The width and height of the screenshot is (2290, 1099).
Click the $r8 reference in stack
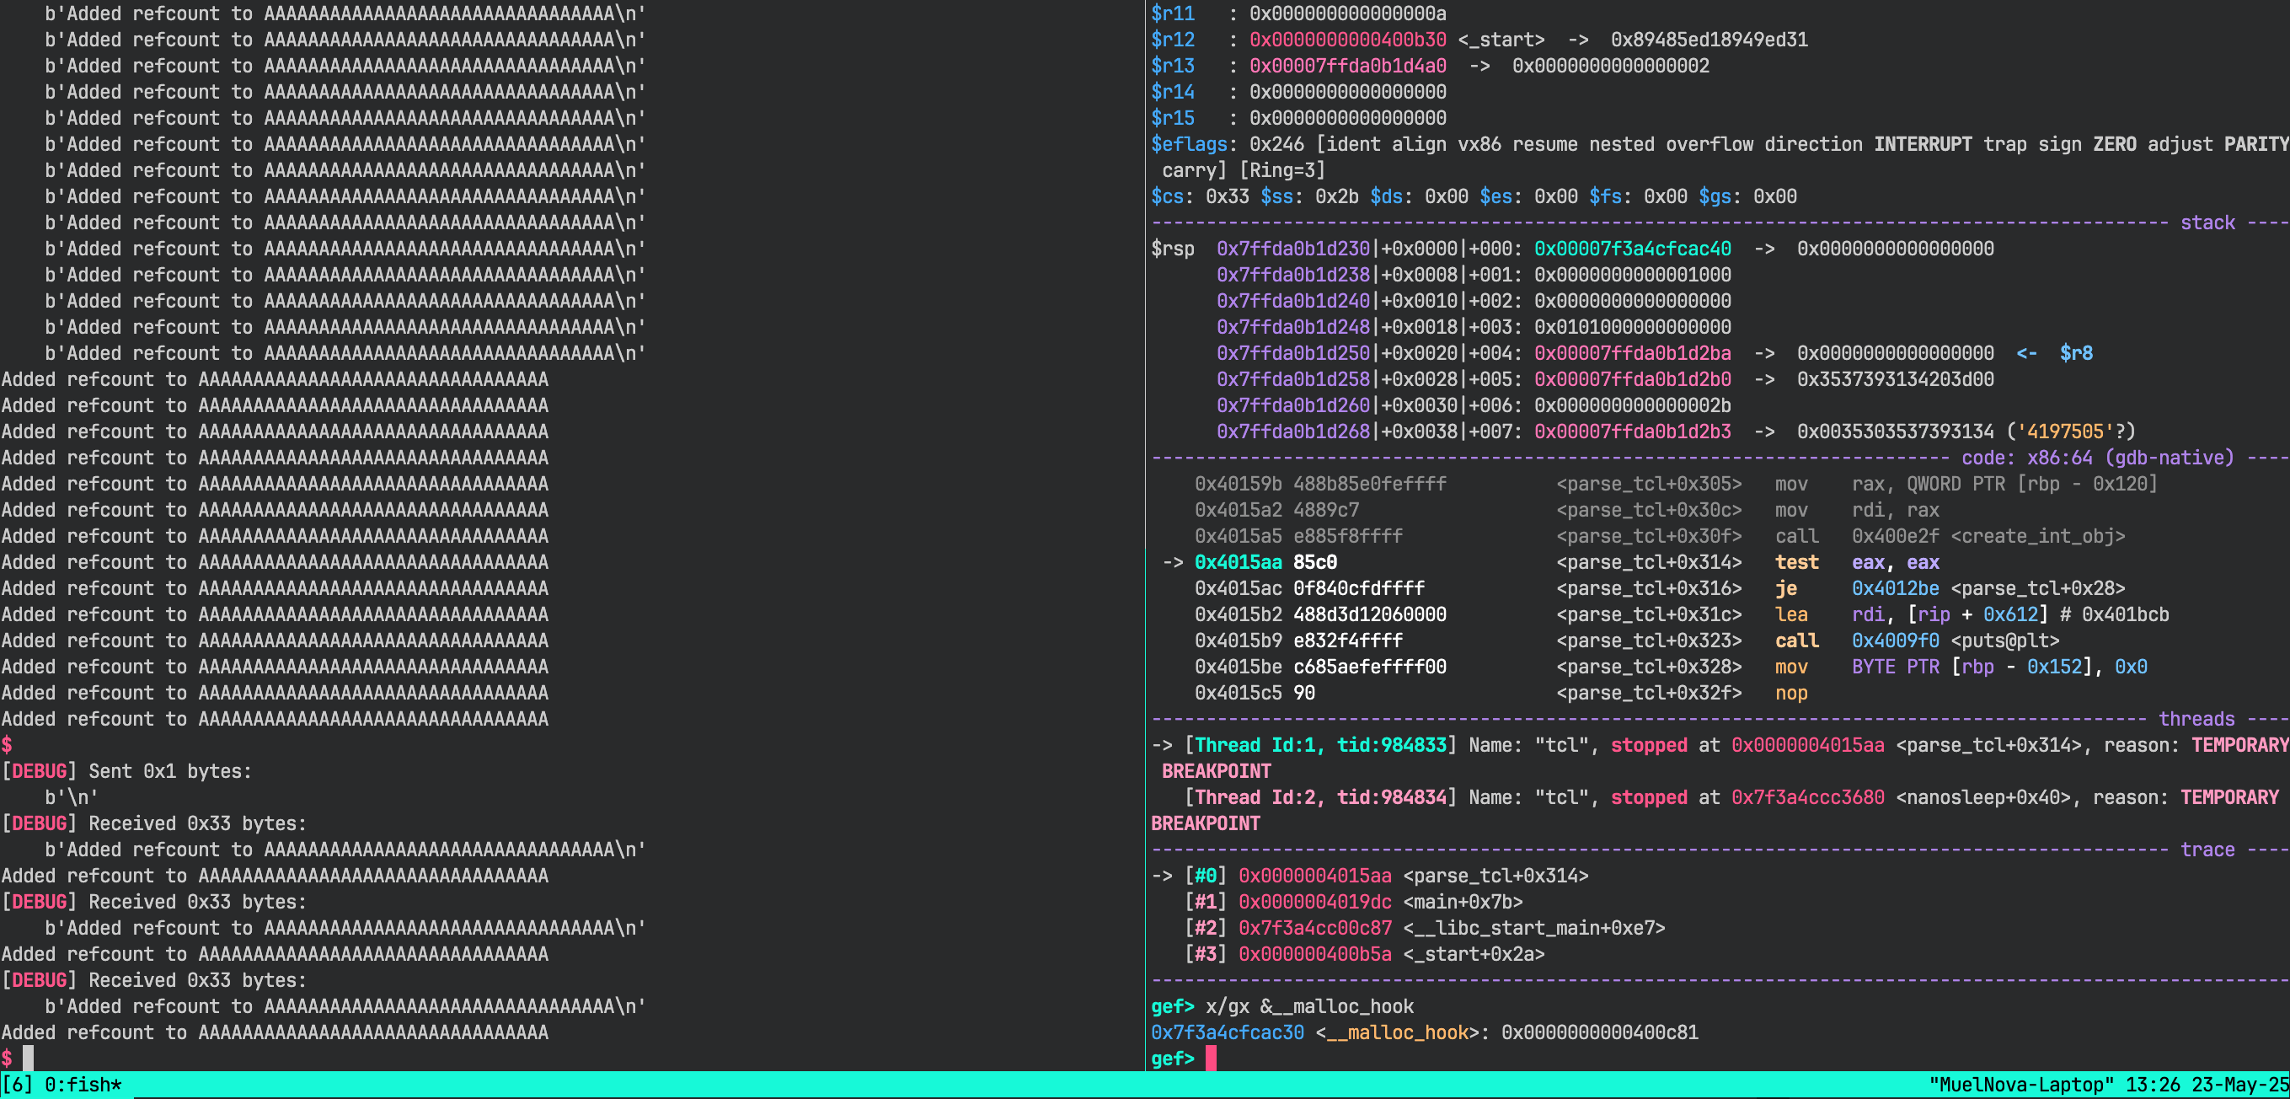click(x=2076, y=353)
